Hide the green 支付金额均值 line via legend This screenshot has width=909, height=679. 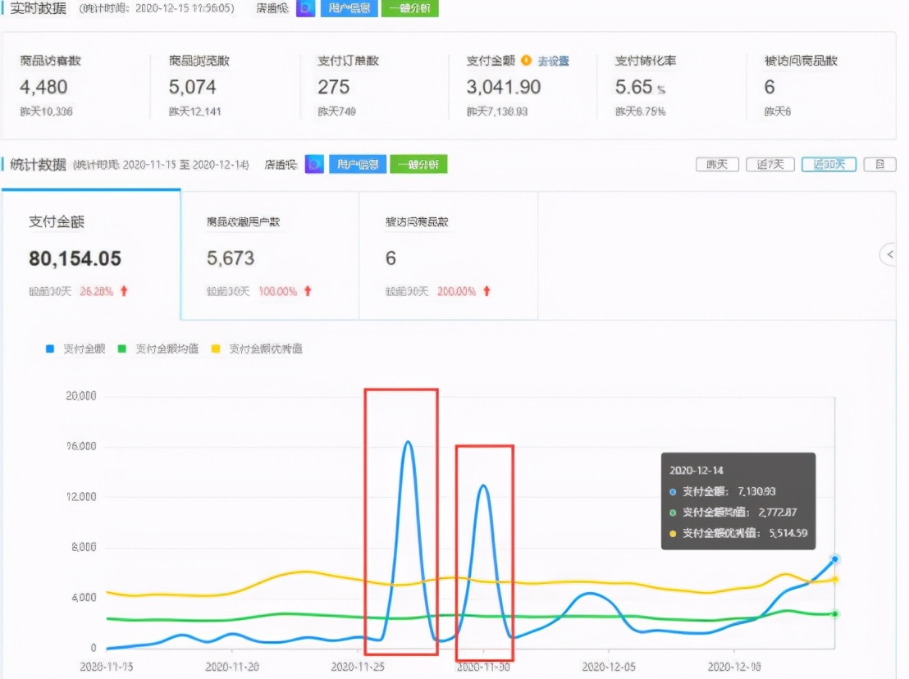(162, 348)
